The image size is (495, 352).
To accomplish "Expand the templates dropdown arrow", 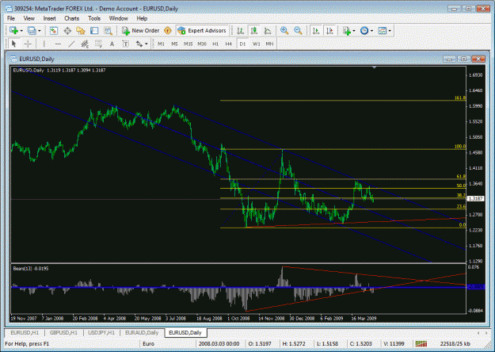I will click(390, 31).
